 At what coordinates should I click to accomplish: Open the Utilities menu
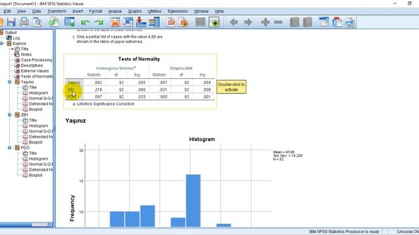click(155, 11)
